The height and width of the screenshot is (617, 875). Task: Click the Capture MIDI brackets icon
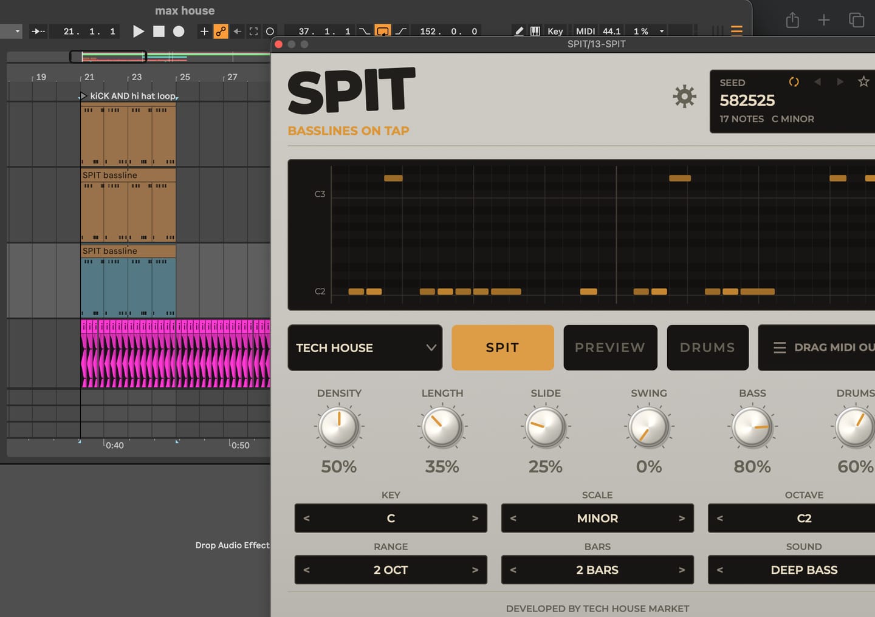pos(253,31)
